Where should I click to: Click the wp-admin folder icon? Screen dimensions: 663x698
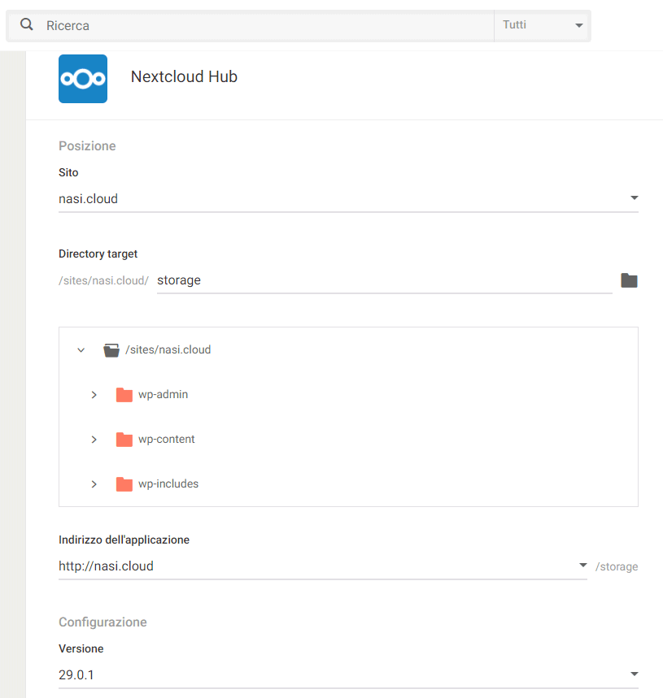point(124,395)
